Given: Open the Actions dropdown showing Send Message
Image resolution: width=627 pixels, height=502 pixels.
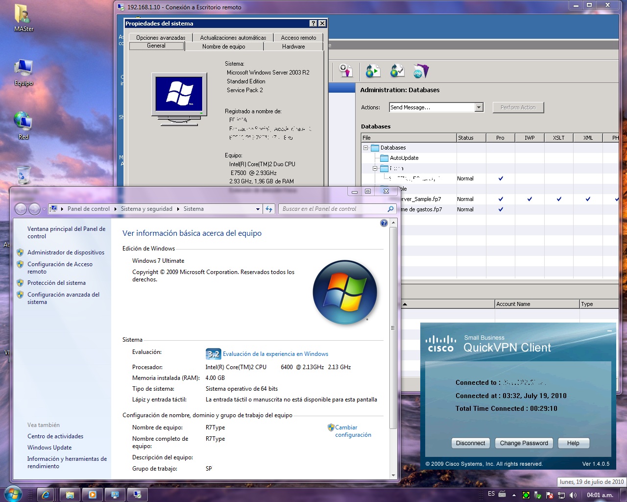Looking at the screenshot, I should [x=436, y=107].
